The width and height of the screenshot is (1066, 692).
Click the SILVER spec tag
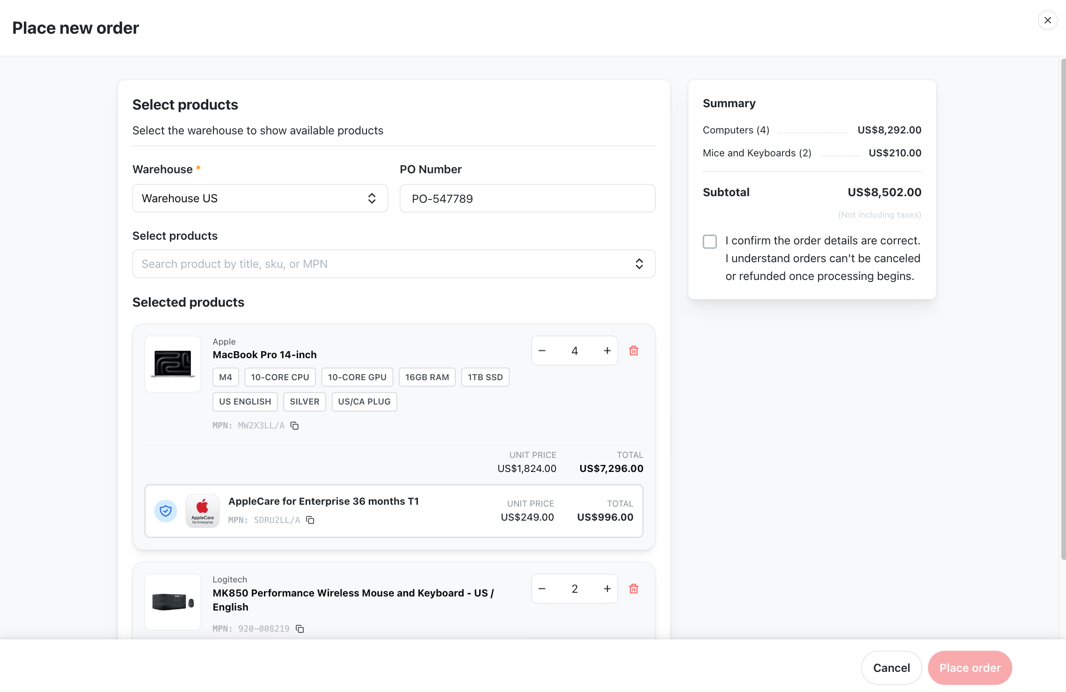(x=305, y=401)
